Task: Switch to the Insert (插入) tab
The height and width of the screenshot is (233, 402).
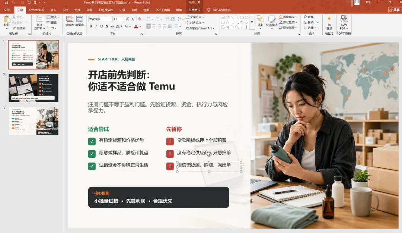Action: pos(53,10)
